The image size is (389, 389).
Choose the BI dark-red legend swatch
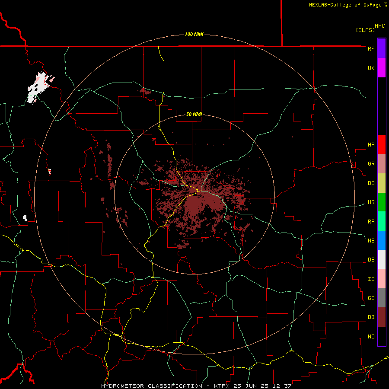point(382,317)
